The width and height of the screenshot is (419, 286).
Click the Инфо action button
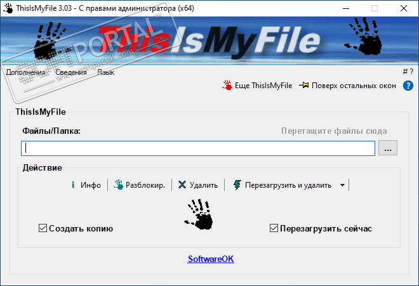point(86,185)
